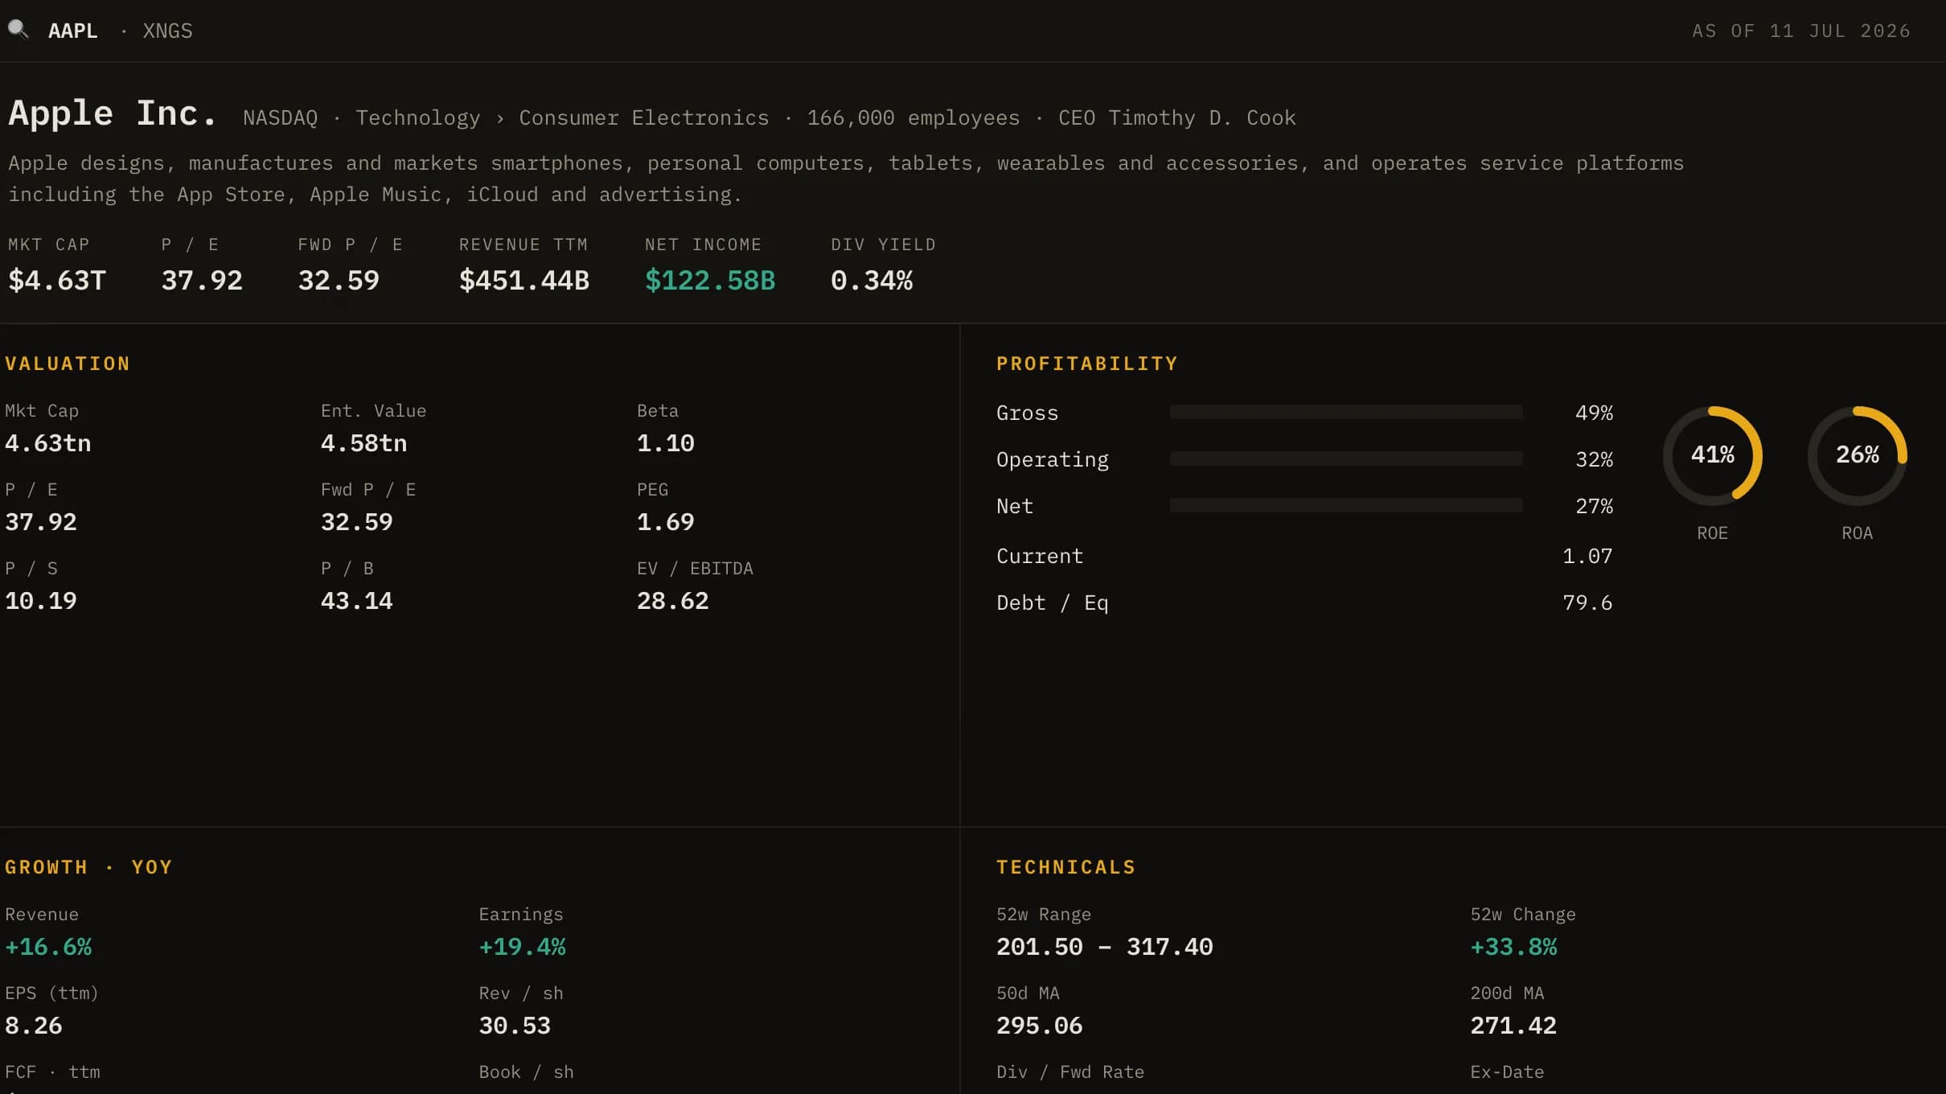Click the ROE 41% gauge ring
Image resolution: width=1946 pixels, height=1094 pixels.
pos(1712,455)
